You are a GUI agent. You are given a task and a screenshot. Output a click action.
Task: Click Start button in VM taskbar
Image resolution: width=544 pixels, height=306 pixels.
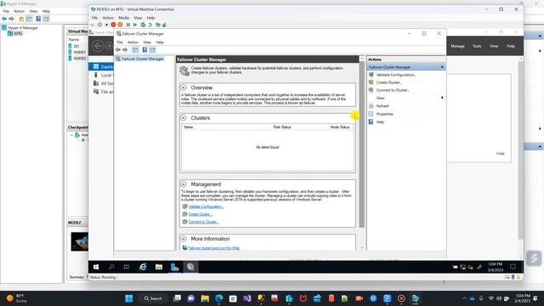pyautogui.click(x=96, y=267)
